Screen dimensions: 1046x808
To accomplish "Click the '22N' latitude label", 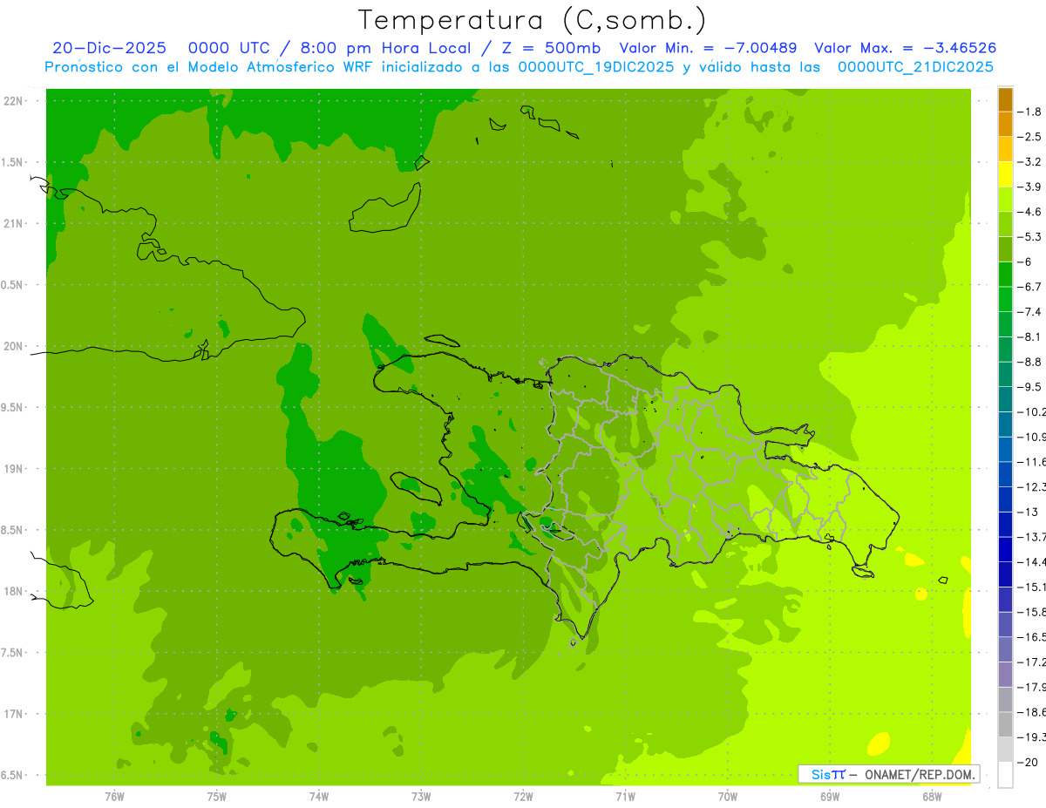I will [14, 101].
